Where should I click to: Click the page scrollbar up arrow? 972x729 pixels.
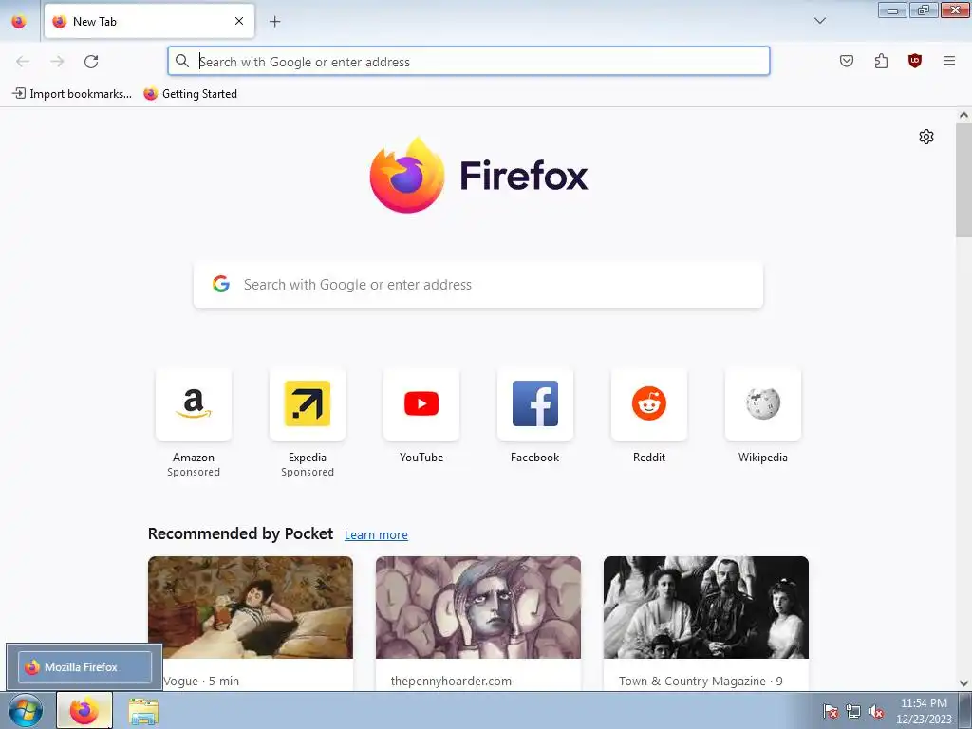pyautogui.click(x=963, y=115)
